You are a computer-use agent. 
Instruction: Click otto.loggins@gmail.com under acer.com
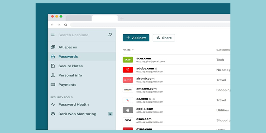coord(151,62)
